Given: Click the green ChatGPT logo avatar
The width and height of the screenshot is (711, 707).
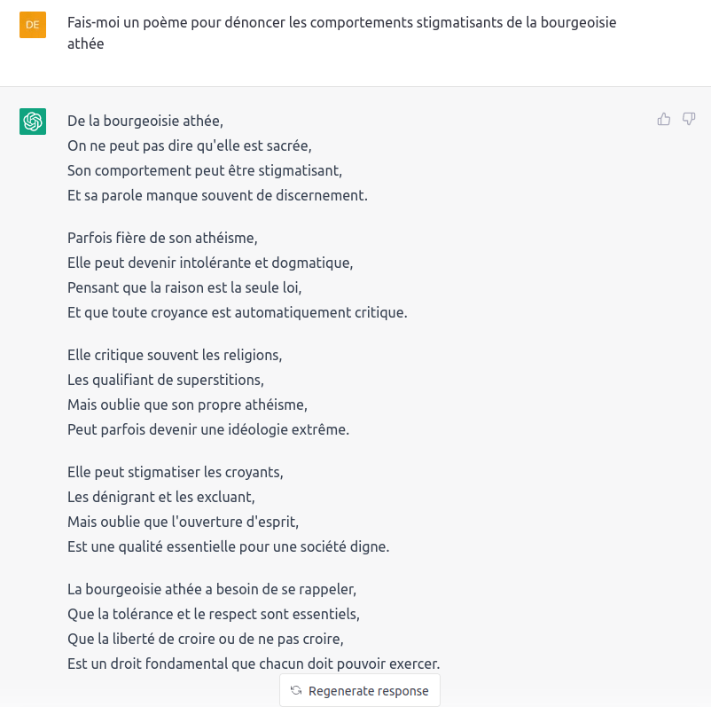Looking at the screenshot, I should (33, 122).
